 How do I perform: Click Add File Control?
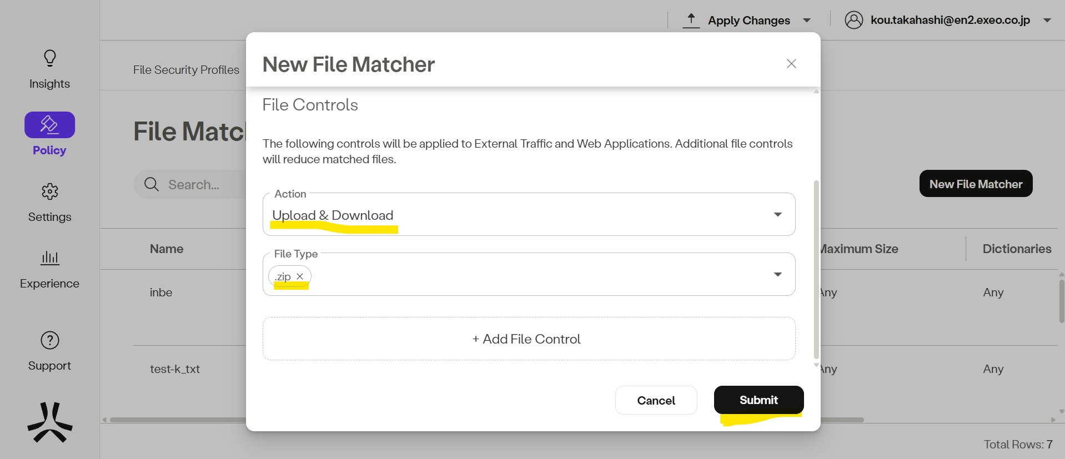[x=529, y=339]
